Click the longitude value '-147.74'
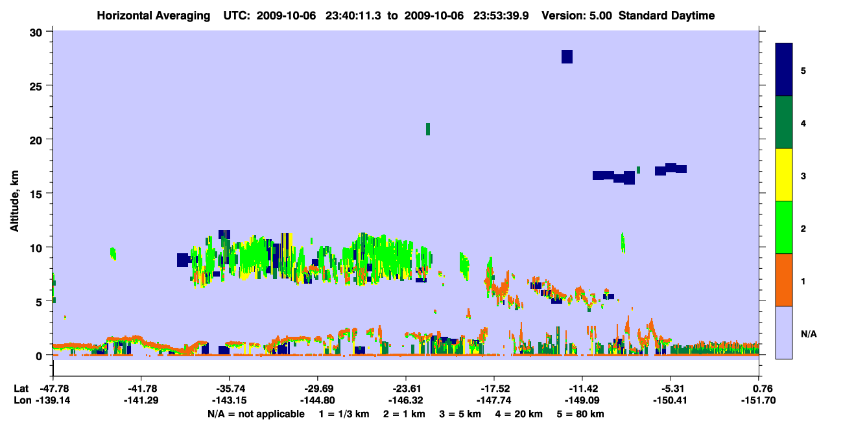843x432 pixels. click(494, 400)
